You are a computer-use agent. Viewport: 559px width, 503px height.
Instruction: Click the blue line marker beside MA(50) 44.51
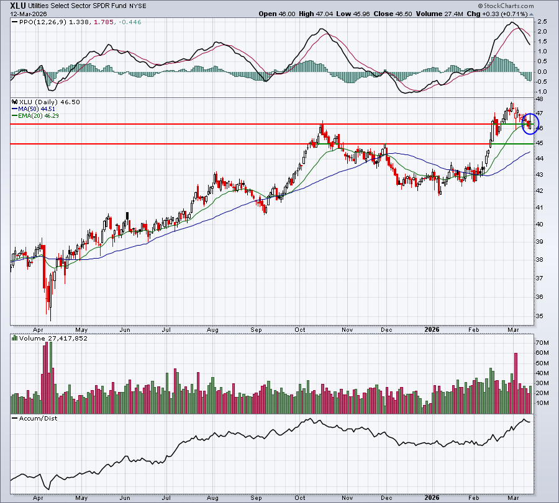15,109
